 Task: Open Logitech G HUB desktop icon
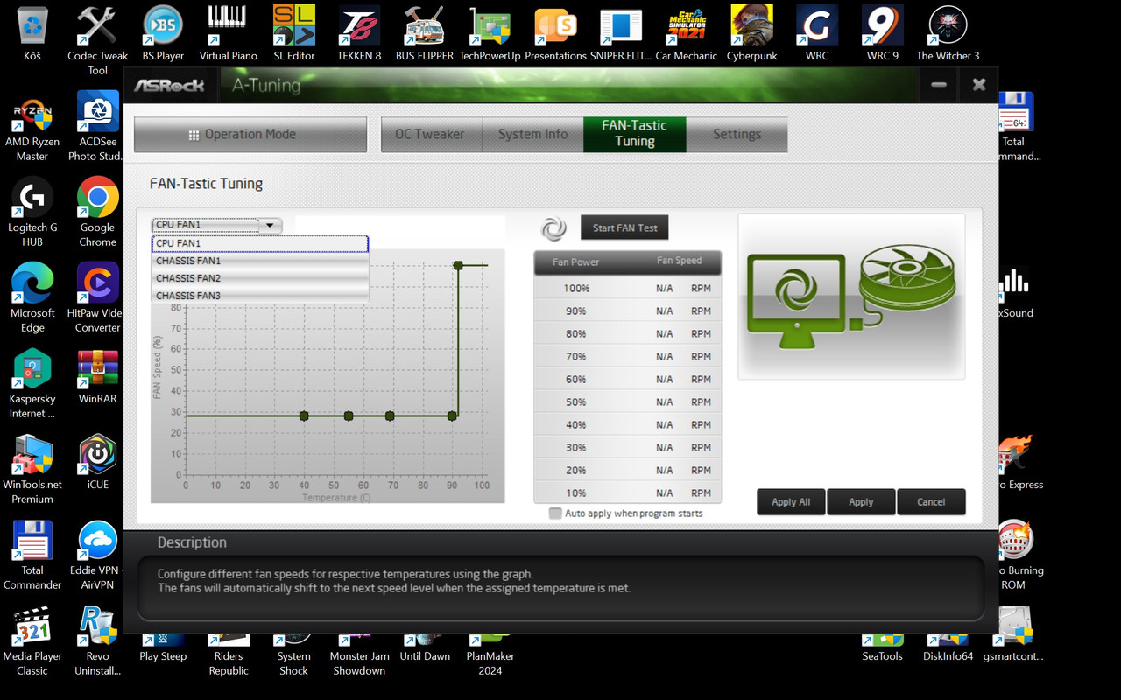click(32, 213)
